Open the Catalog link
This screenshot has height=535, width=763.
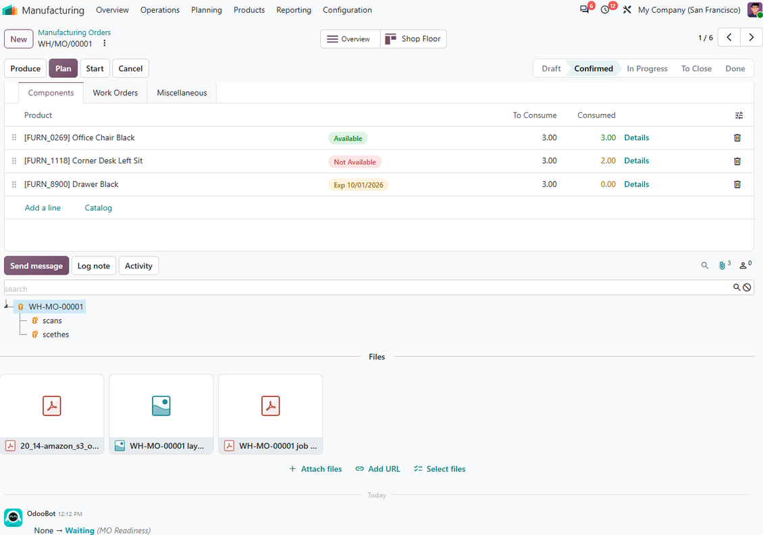coord(99,208)
